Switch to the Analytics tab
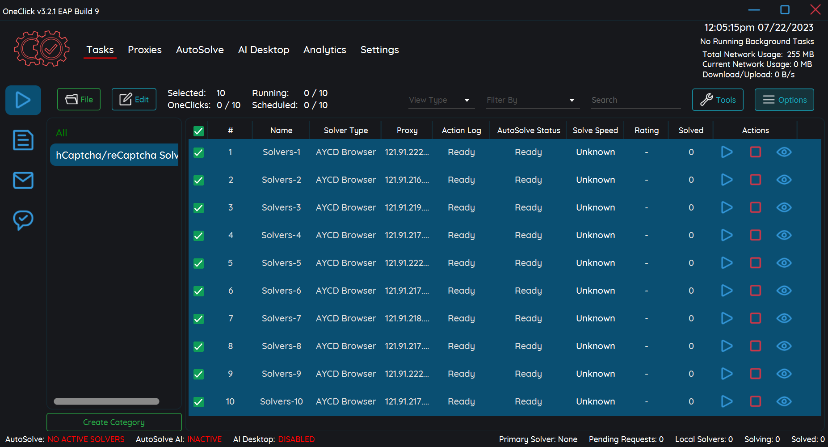Viewport: 828px width, 447px height. coord(325,50)
